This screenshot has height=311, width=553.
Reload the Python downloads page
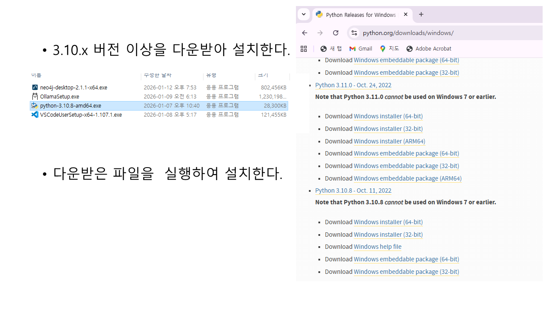(336, 33)
